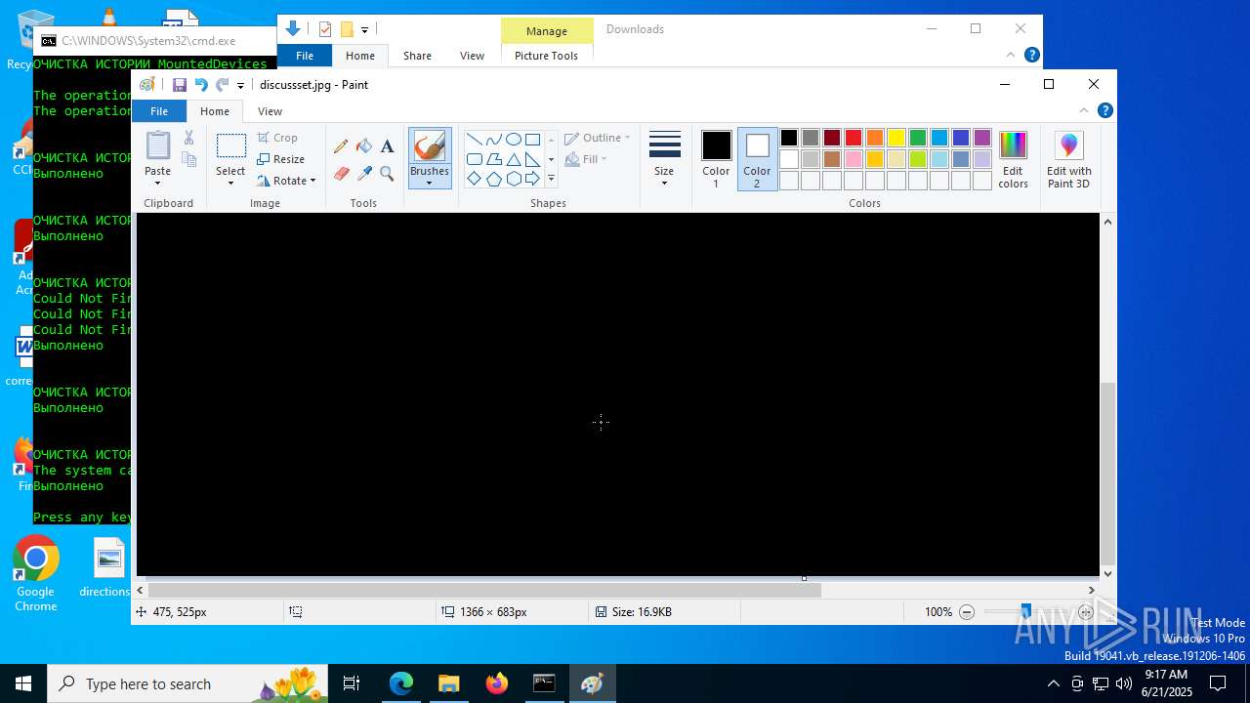Select the Fill with color bucket tool

pyautogui.click(x=364, y=146)
